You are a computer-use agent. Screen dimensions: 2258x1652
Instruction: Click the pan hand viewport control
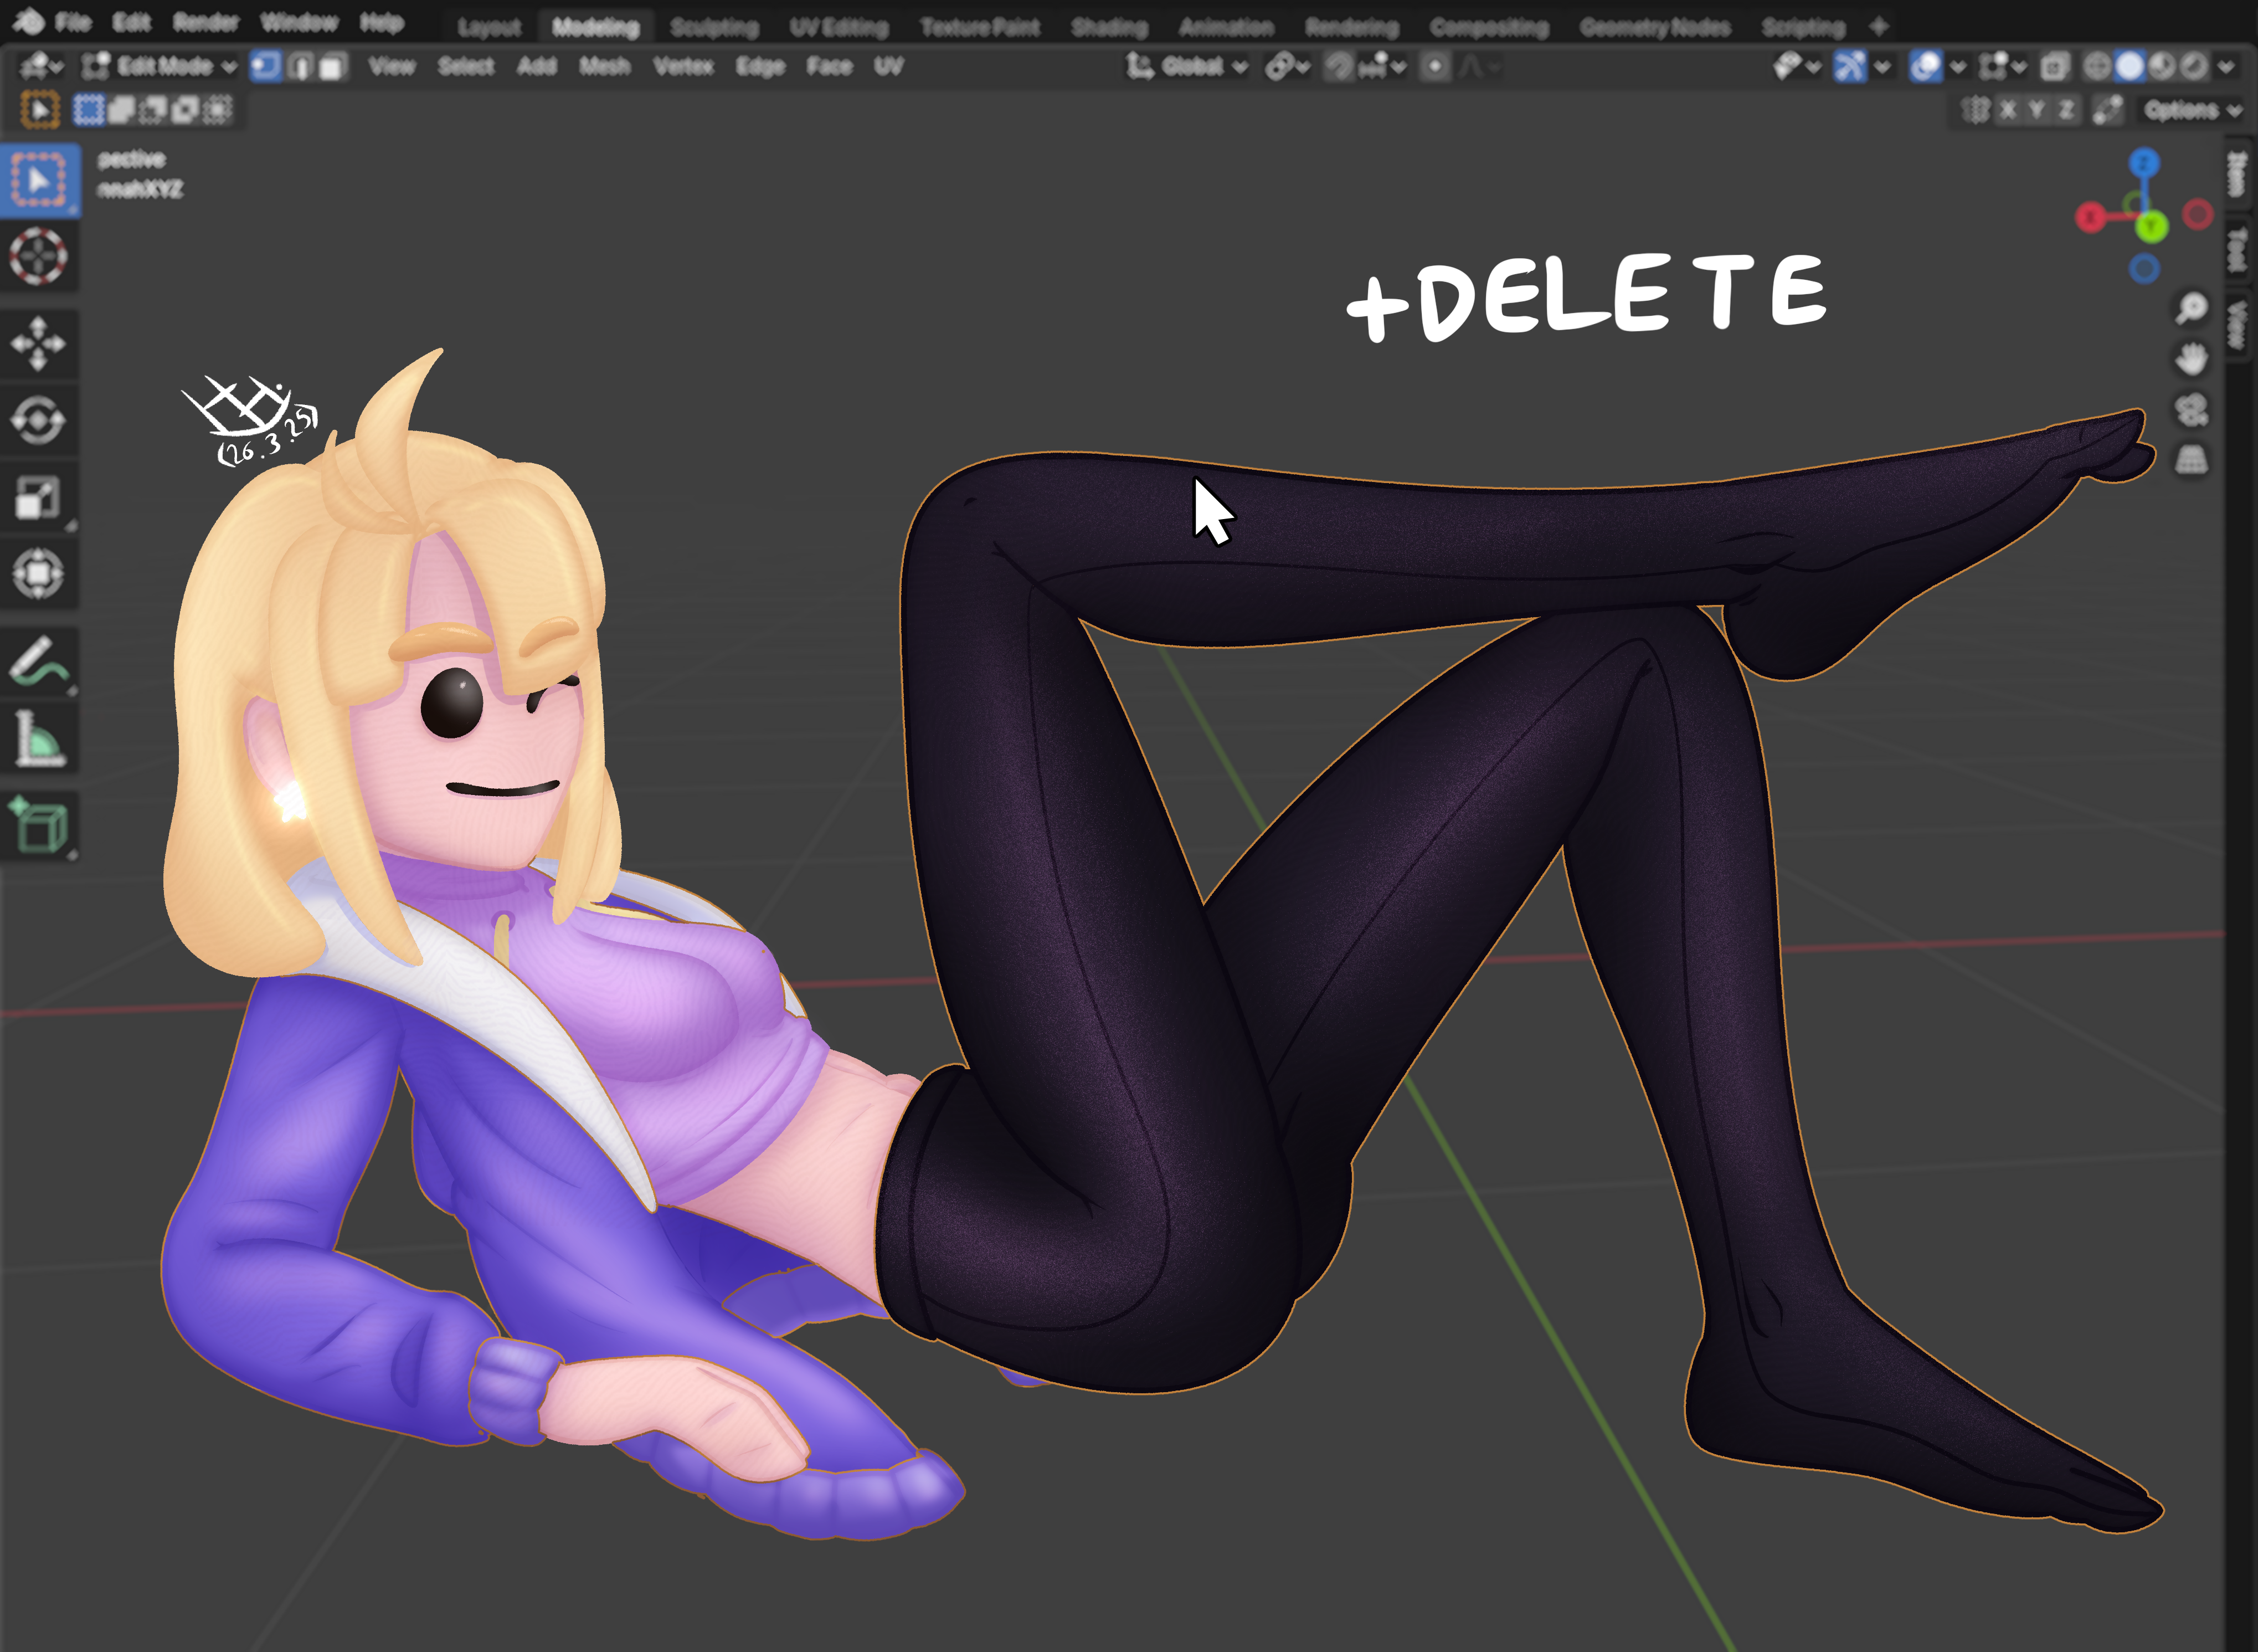click(2191, 358)
